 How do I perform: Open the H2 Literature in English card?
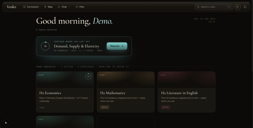click(187, 92)
